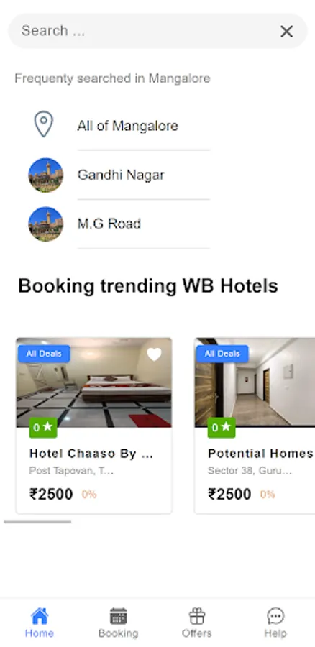This screenshot has height=647, width=315.
Task: Open Hotel Chaaso room photo
Action: (94, 382)
